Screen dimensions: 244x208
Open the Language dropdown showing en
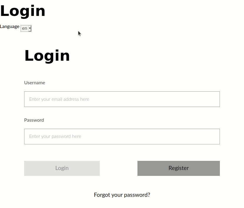point(26,28)
